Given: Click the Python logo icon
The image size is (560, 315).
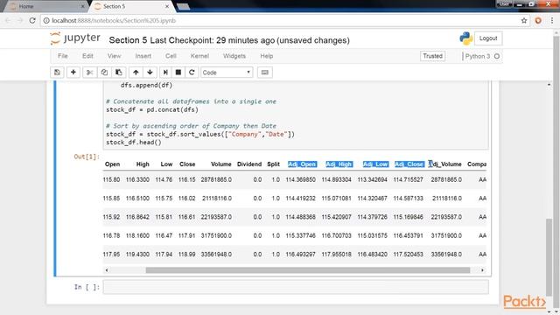Looking at the screenshot, I should pyautogui.click(x=466, y=38).
